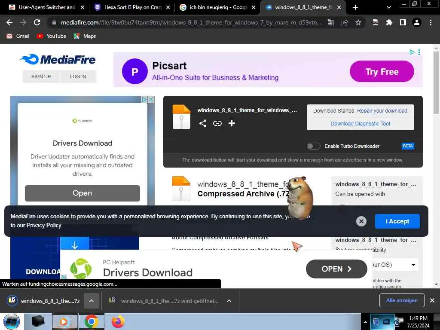Show hidden system tray icons
The width and height of the screenshot is (440, 330).
point(365,322)
